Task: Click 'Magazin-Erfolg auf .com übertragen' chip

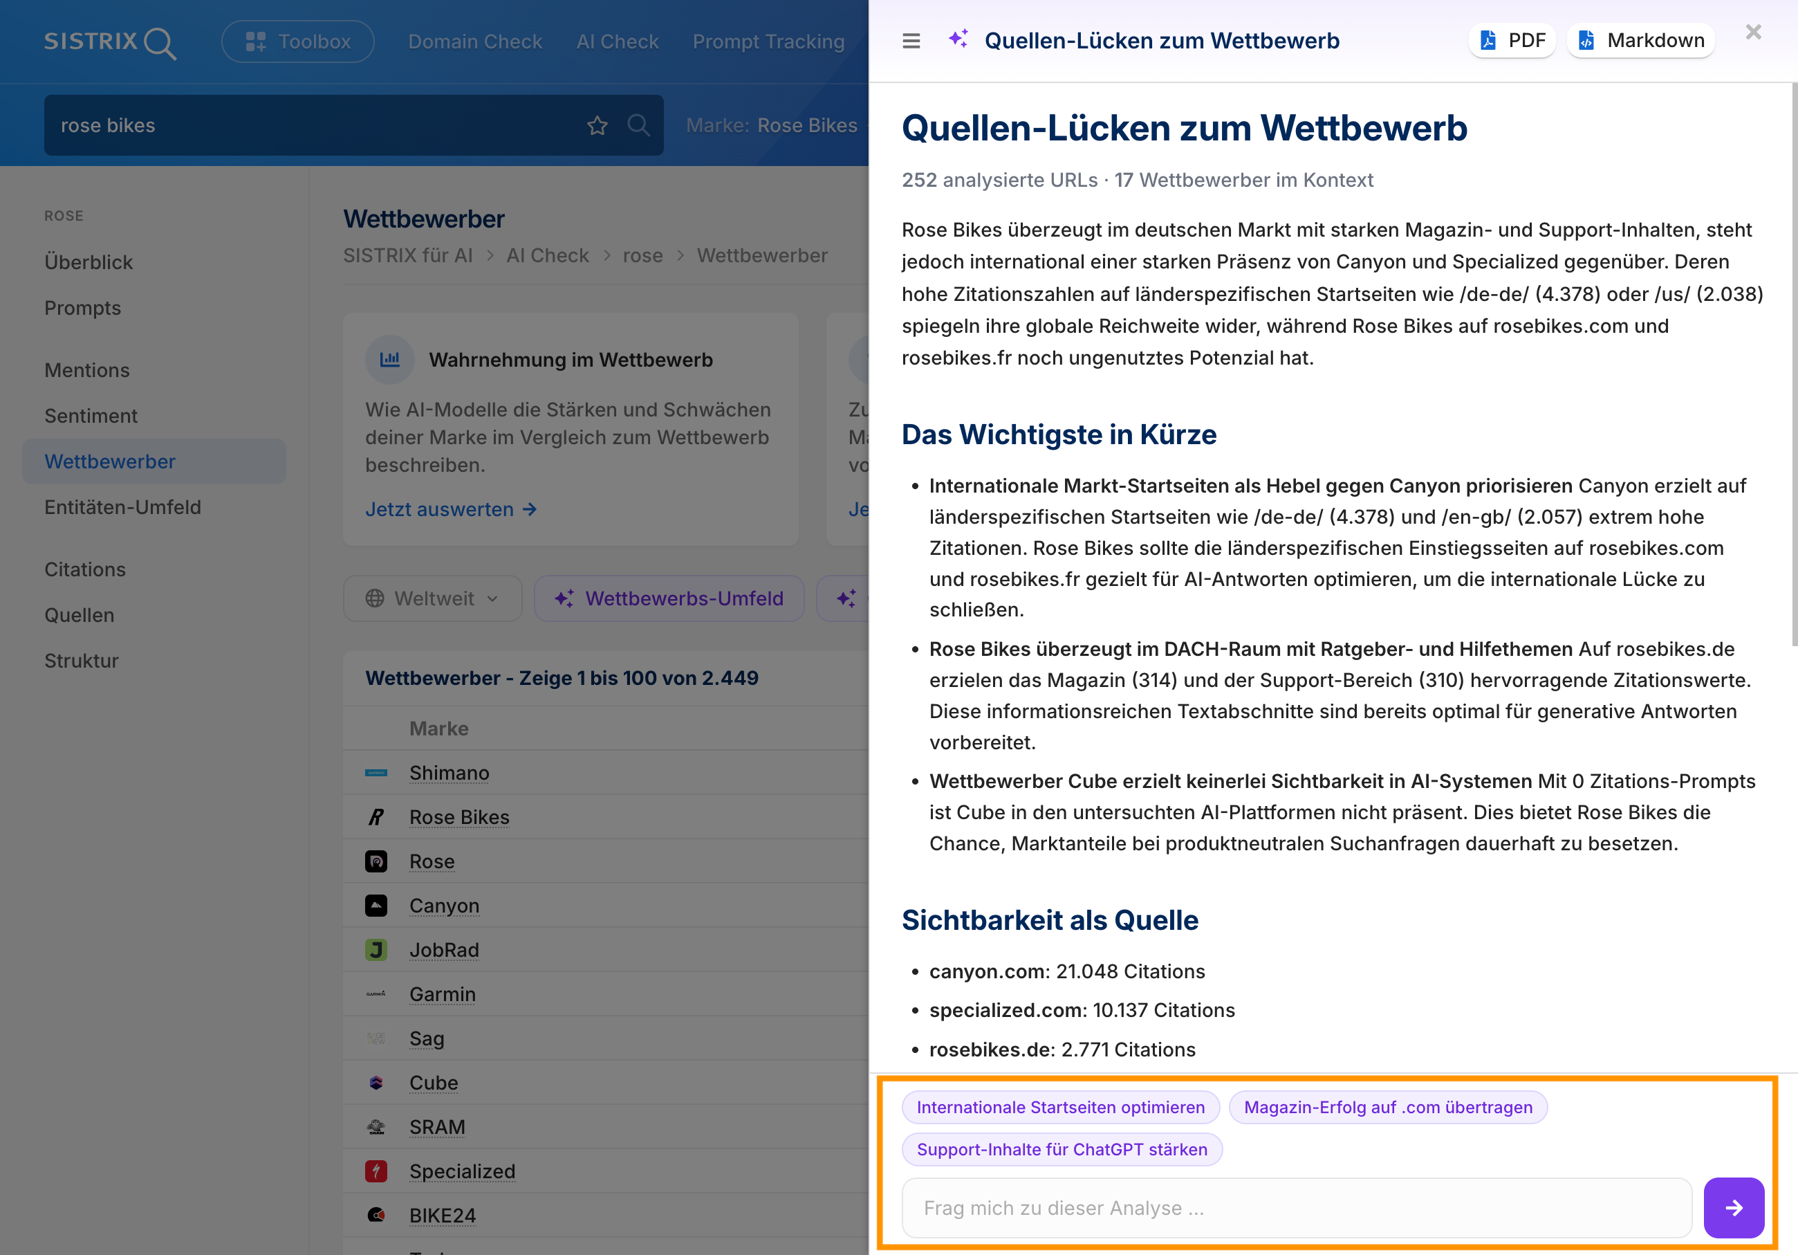Action: (x=1388, y=1108)
